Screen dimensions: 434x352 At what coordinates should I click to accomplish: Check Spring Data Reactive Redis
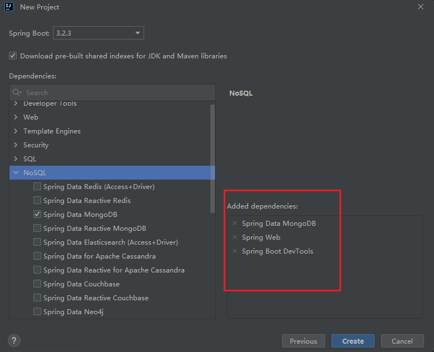click(x=37, y=200)
